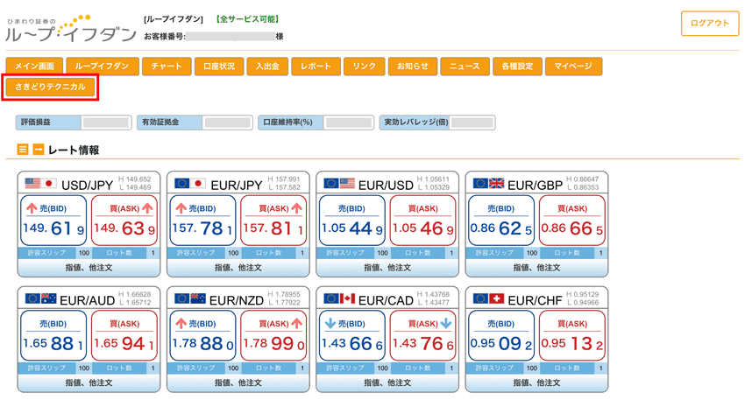745x400 pixels.
Task: Buy EUR/GBP at ASK 0.86665
Action: (572, 221)
